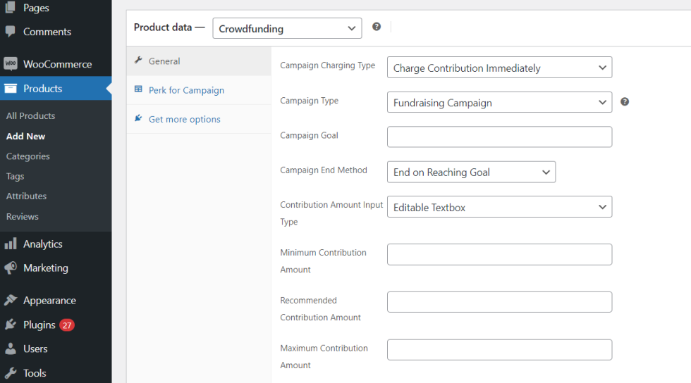691x383 pixels.
Task: Open Contribution Amount Input Type dropdown
Action: pyautogui.click(x=499, y=207)
